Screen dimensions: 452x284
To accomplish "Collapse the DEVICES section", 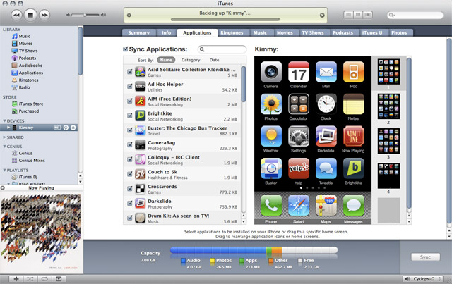I will [x=4, y=121].
